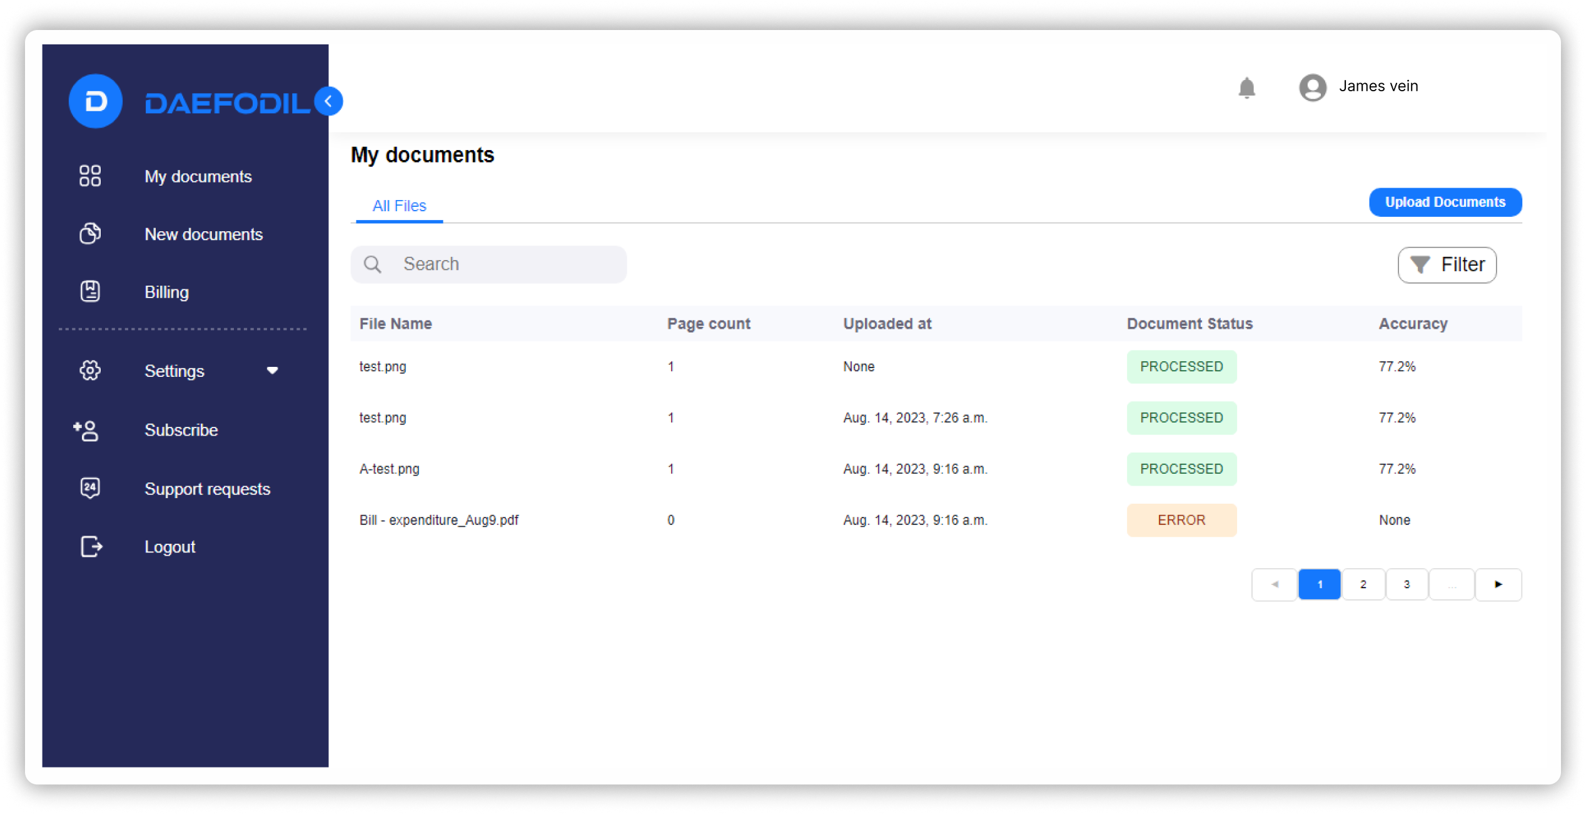Open the Filter button
Screen dimensions: 1586x815
(x=1447, y=265)
